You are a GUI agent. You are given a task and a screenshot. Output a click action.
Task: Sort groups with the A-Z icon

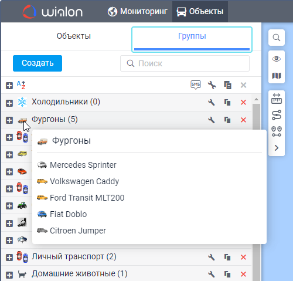point(21,85)
